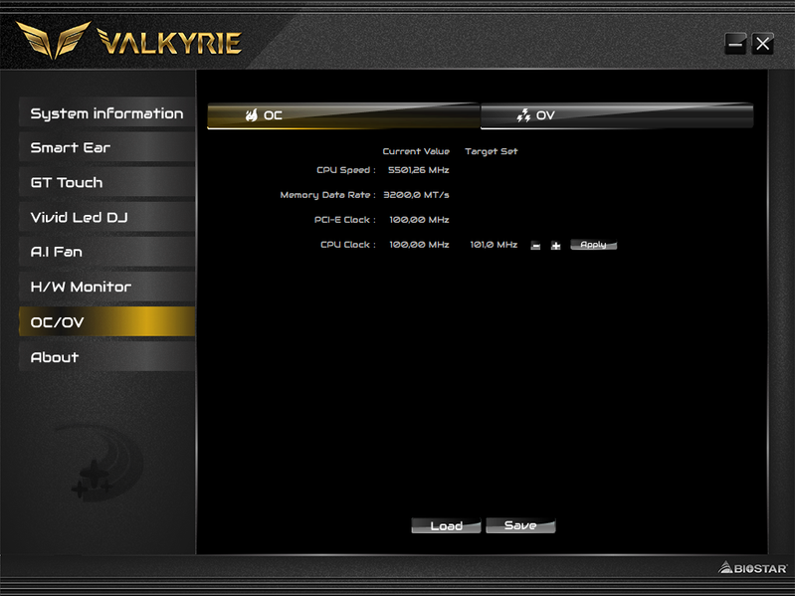
Task: Switch to the OC tab
Action: tap(343, 115)
